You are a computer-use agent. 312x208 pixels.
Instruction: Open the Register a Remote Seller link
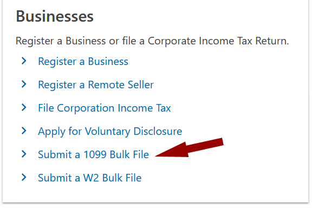96,84
